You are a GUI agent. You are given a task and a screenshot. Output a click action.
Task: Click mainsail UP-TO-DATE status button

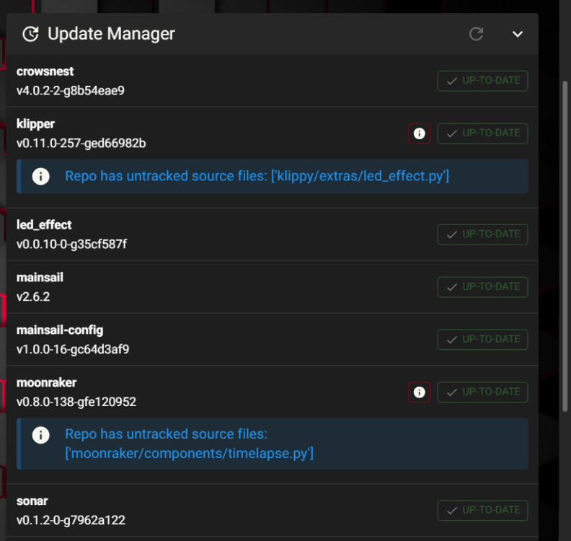point(482,287)
